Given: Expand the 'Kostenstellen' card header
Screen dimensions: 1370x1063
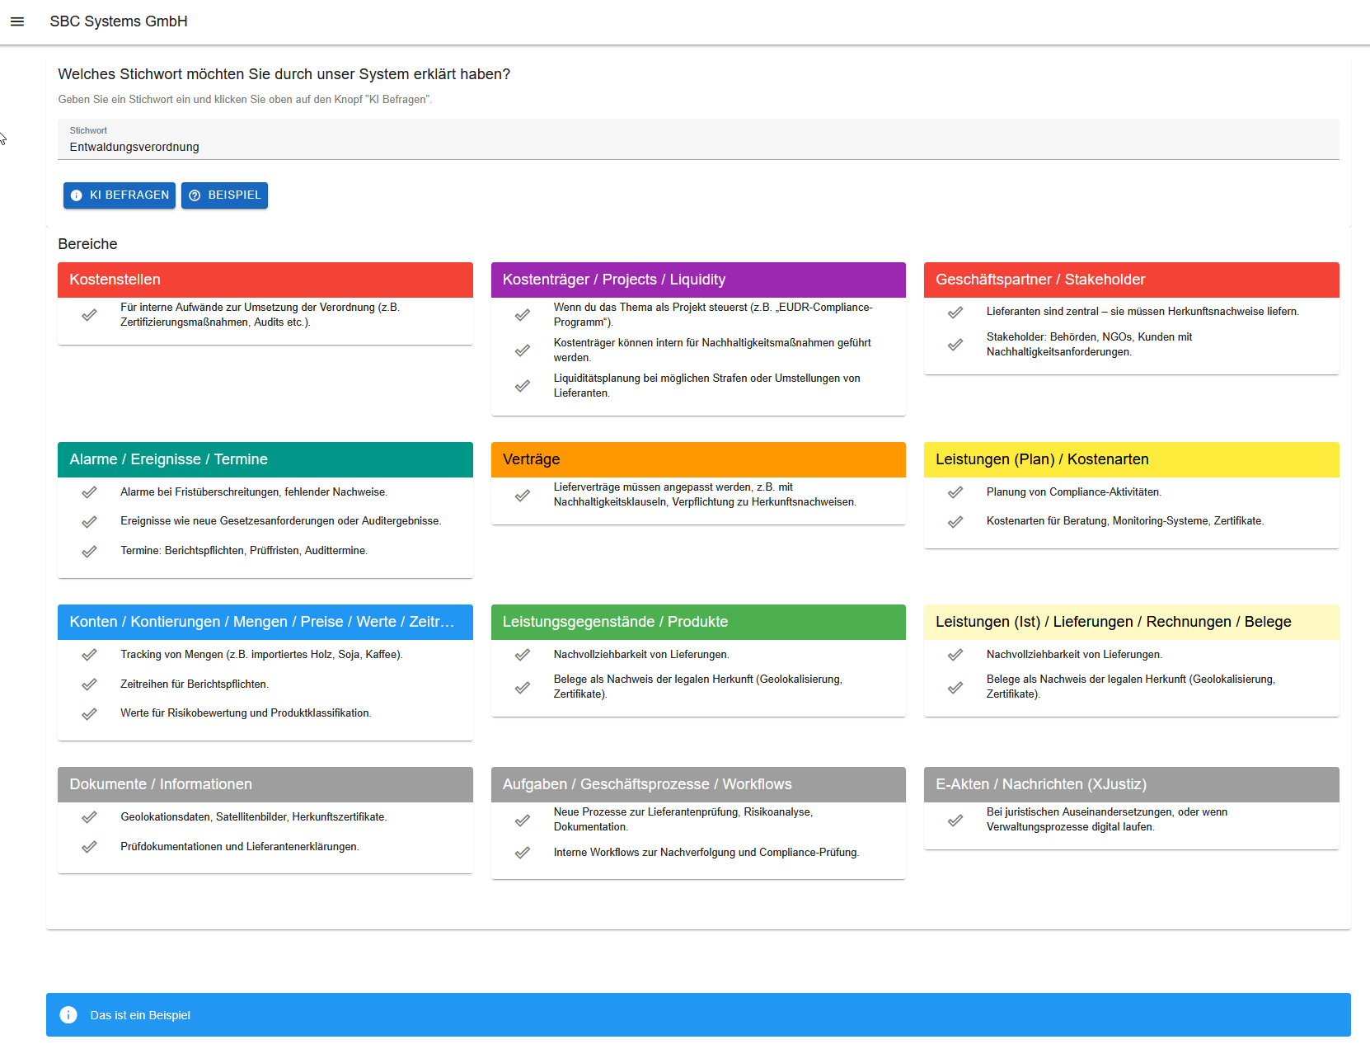Looking at the screenshot, I should 265,280.
